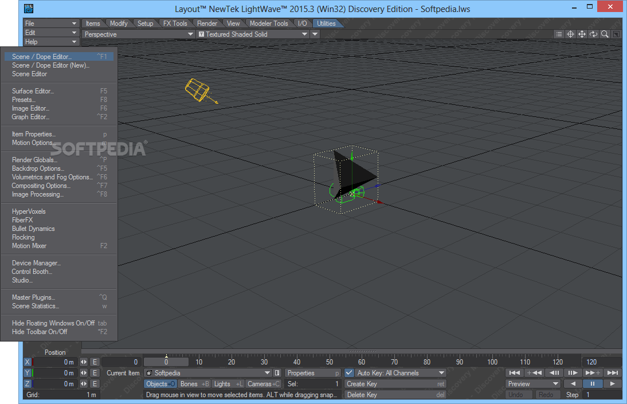
Task: Toggle the Y axis channel button
Action: 27,373
